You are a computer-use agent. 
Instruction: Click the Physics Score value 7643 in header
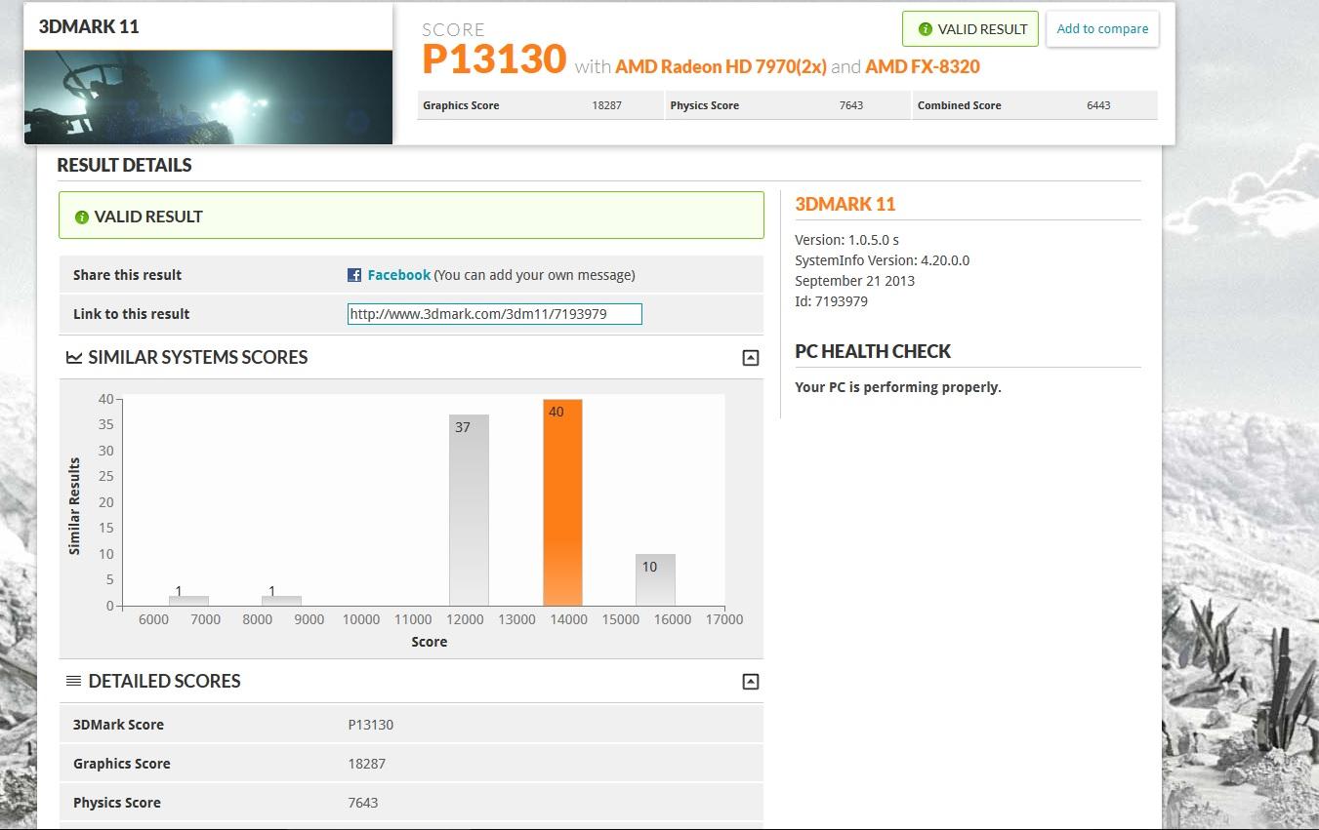tap(851, 105)
